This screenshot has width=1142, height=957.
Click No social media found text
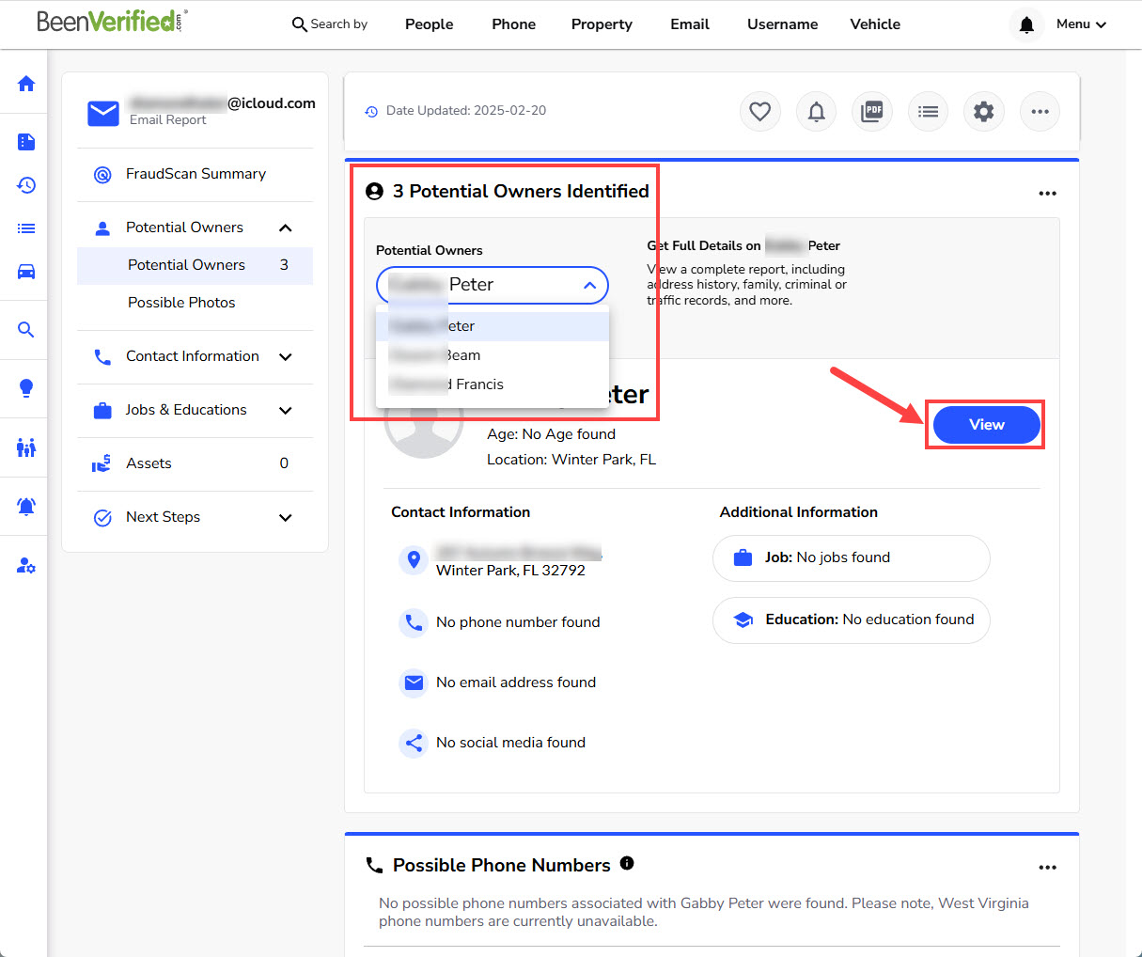510,743
